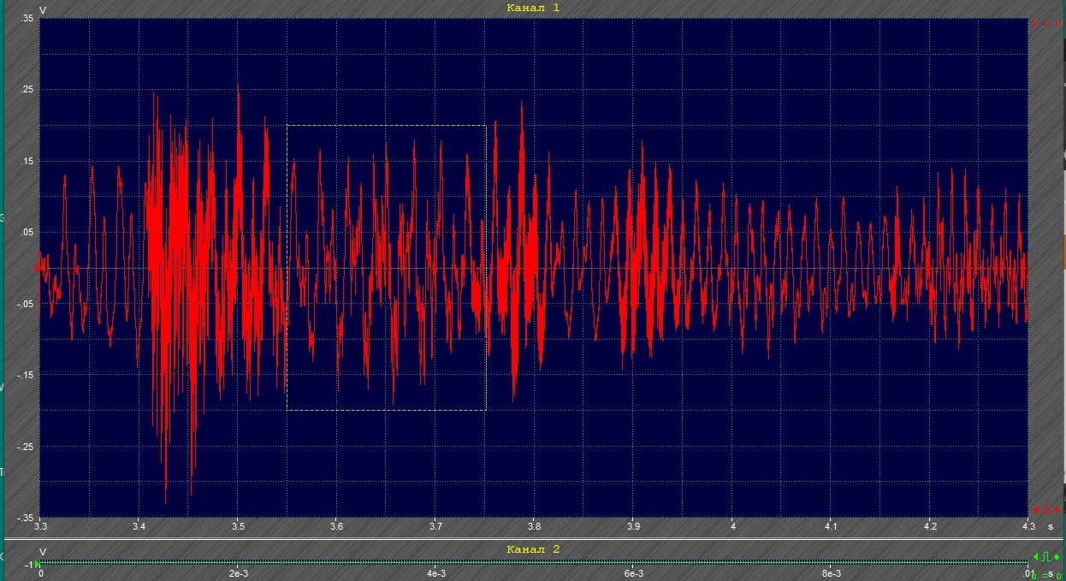Click the .15 voltage axis label
The width and height of the screenshot is (1066, 581).
click(26, 161)
